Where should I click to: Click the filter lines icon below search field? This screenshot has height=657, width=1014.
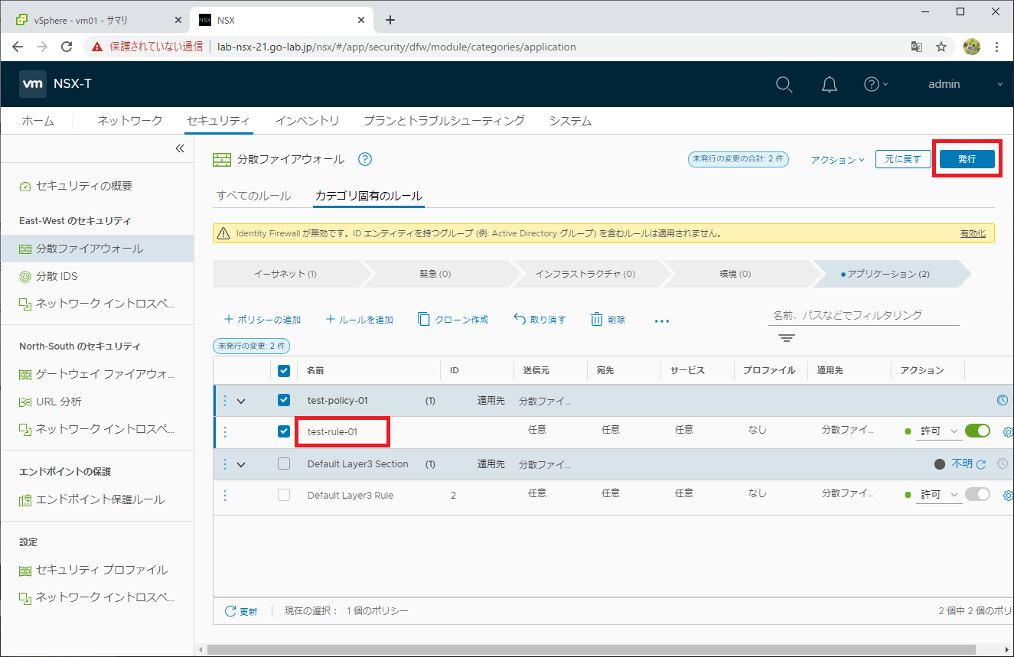pyautogui.click(x=787, y=338)
